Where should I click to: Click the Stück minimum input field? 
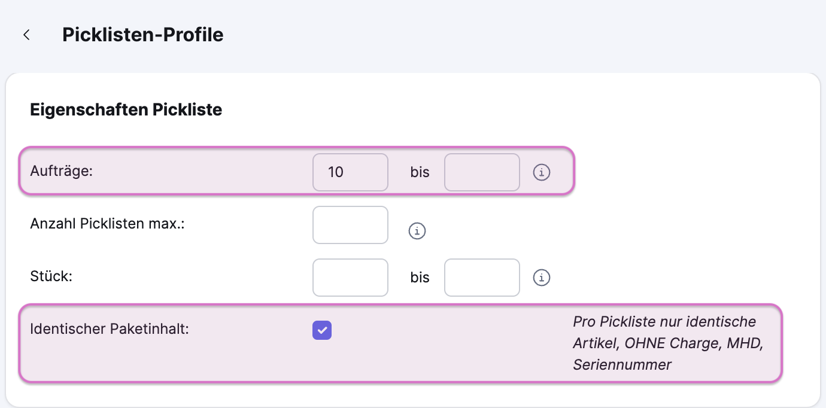tap(350, 278)
